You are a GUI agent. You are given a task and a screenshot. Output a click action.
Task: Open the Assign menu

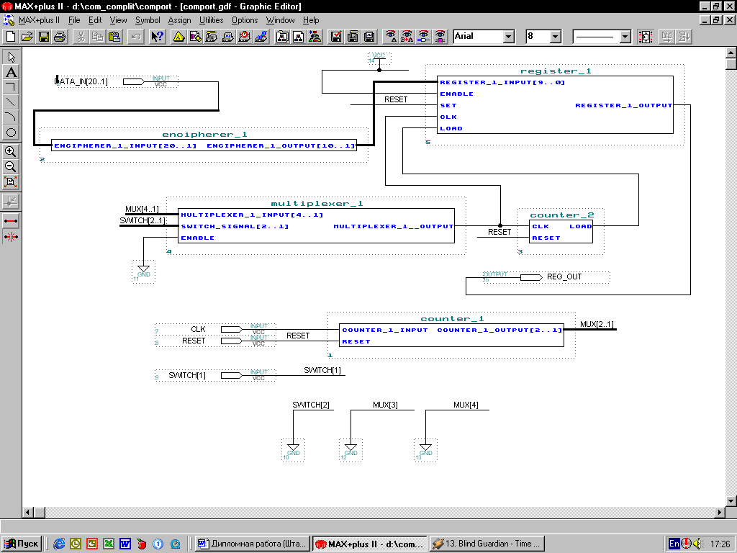(x=179, y=20)
